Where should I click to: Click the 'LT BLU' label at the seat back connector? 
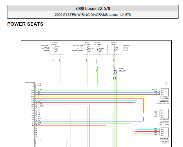(x=155, y=128)
